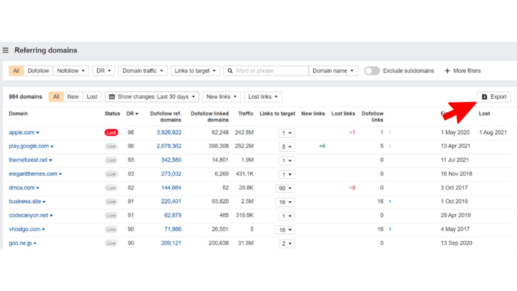Expand codecanyon.net links to target dropdown
This screenshot has height=291, width=517.
point(287,216)
